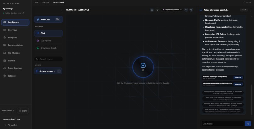Image resolution: width=254 pixels, height=129 pixels.
Task: Click the sun icon in the Light button
Action: click(20, 111)
